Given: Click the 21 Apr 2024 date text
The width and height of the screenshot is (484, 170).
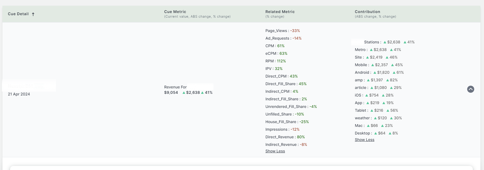Looking at the screenshot, I should pos(19,94).
